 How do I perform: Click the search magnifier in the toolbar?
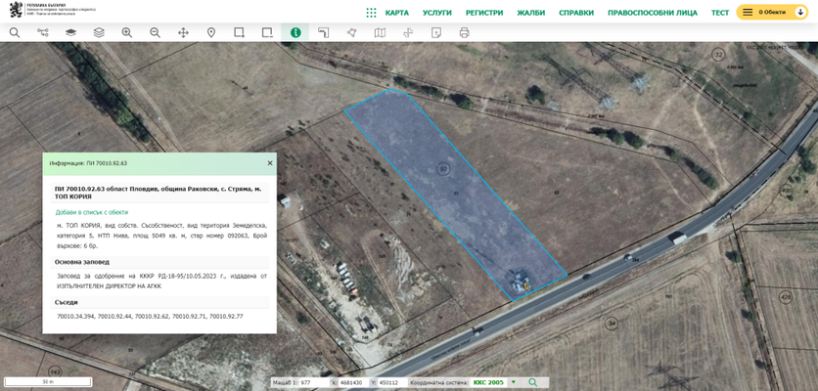(15, 32)
